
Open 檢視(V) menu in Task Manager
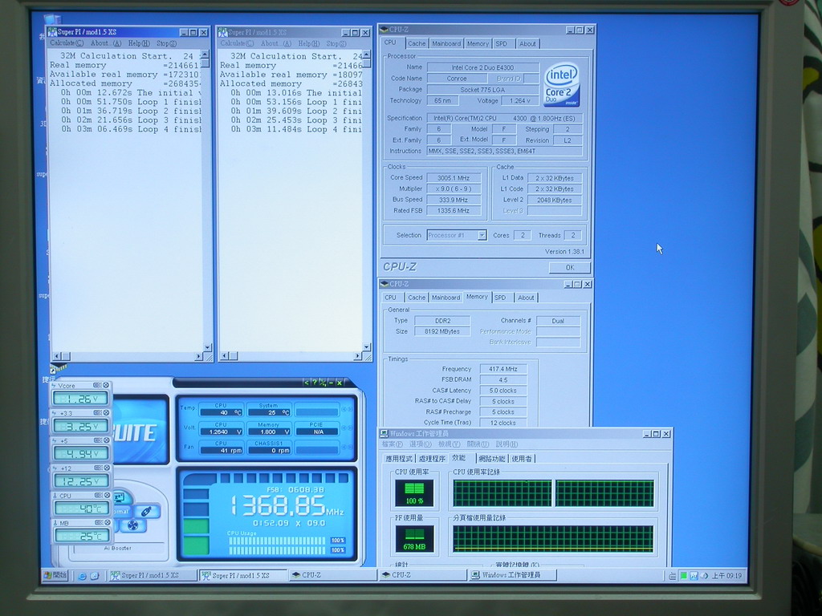pyautogui.click(x=450, y=444)
